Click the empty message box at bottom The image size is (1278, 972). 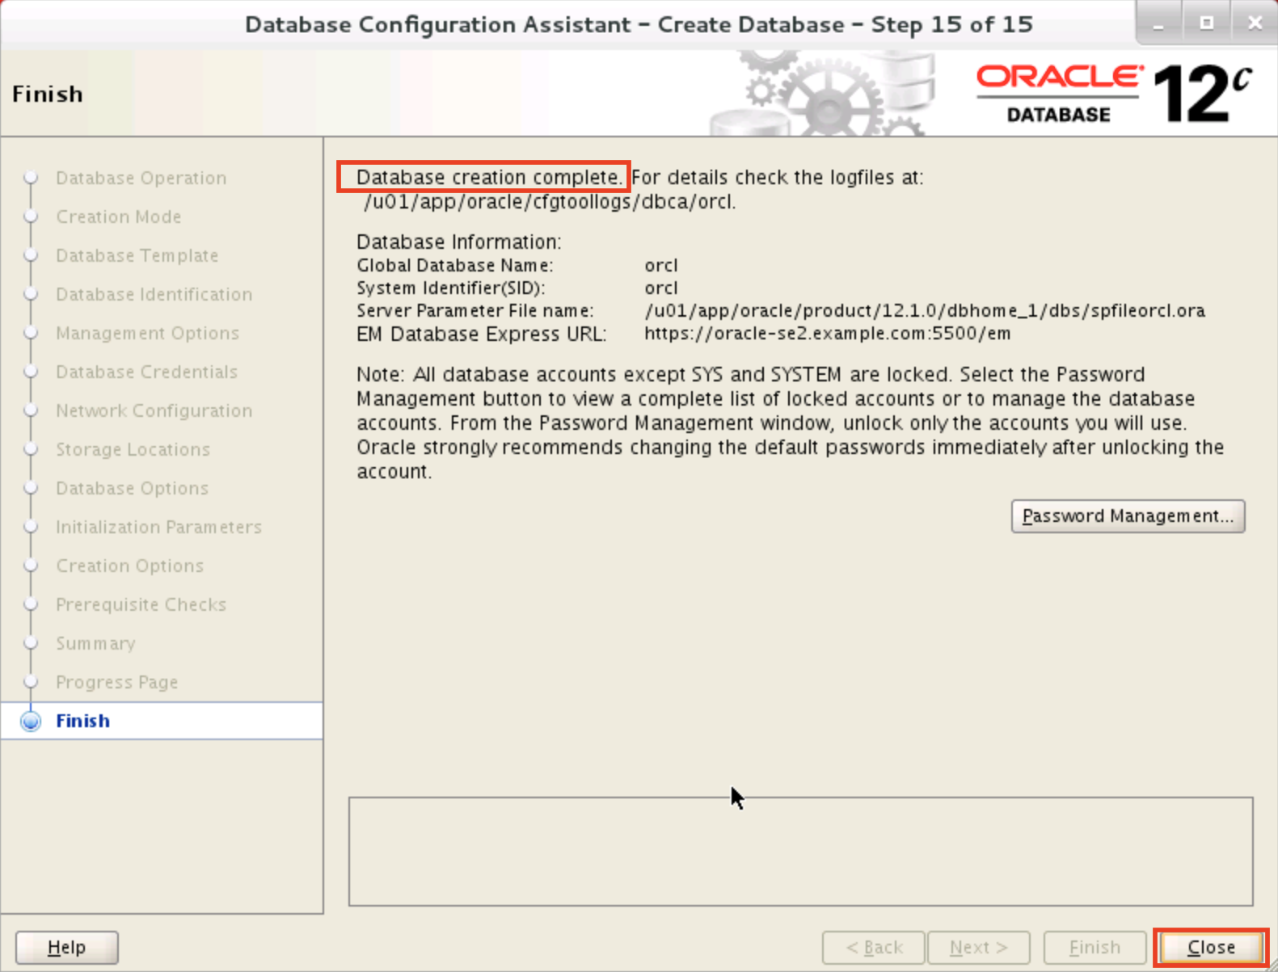click(801, 852)
